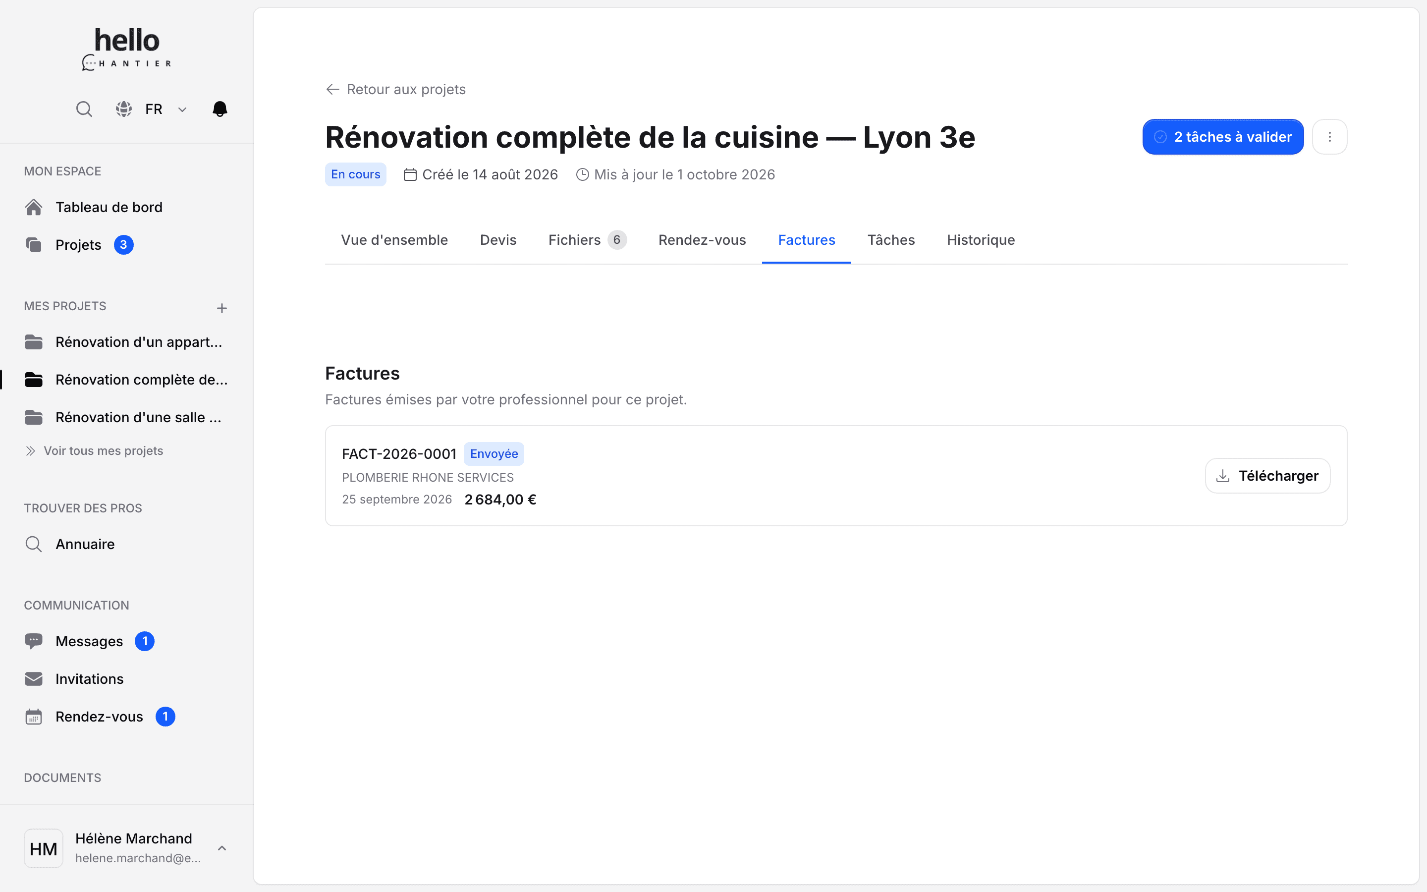Click invoice number FACT-2026-0001
The width and height of the screenshot is (1427, 892).
tap(399, 453)
